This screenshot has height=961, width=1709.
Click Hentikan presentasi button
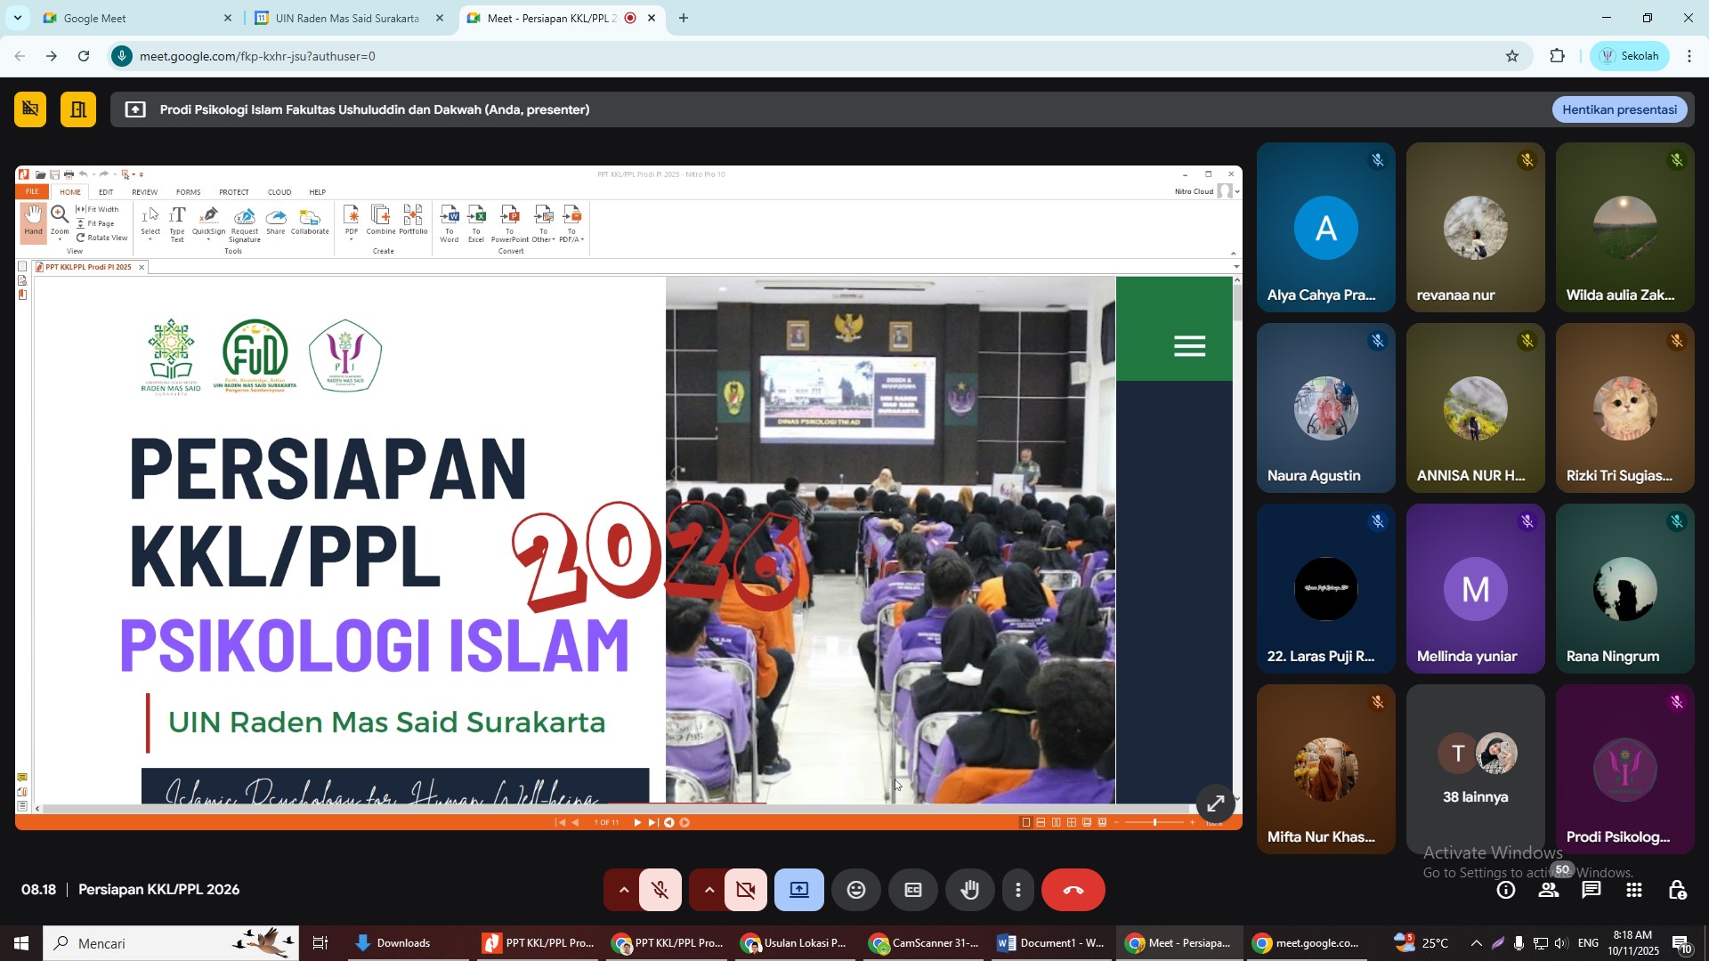coord(1619,109)
